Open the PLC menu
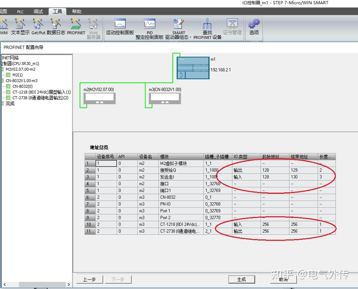This screenshot has height=289, width=358. (20, 11)
